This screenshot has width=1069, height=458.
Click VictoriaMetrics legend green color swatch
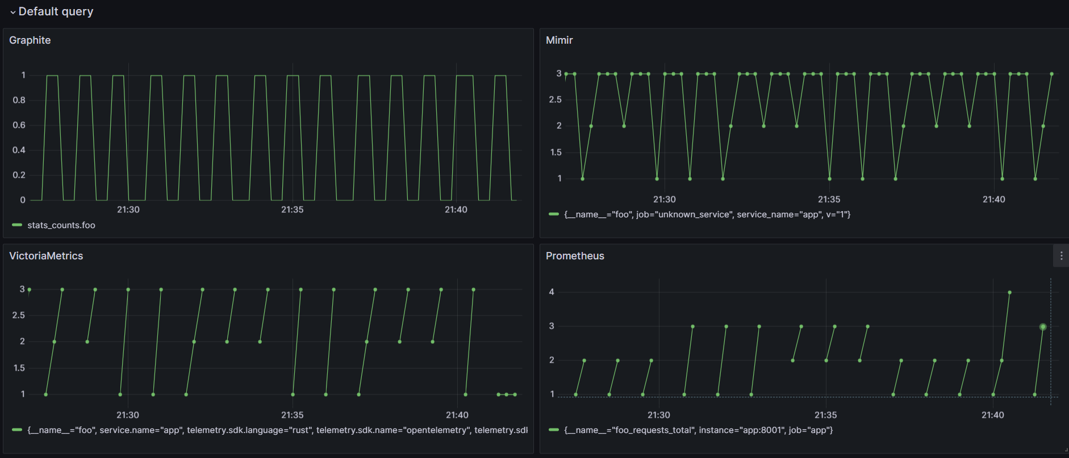(x=17, y=430)
